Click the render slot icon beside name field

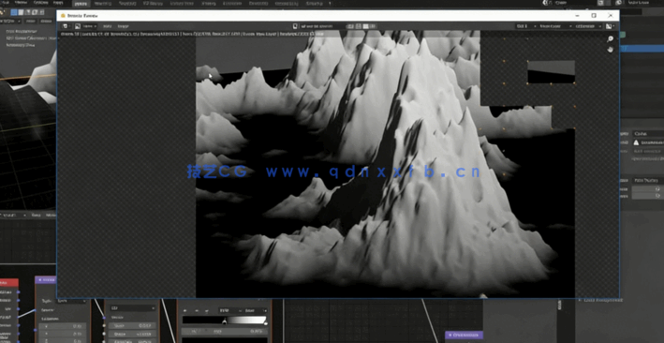pos(295,26)
